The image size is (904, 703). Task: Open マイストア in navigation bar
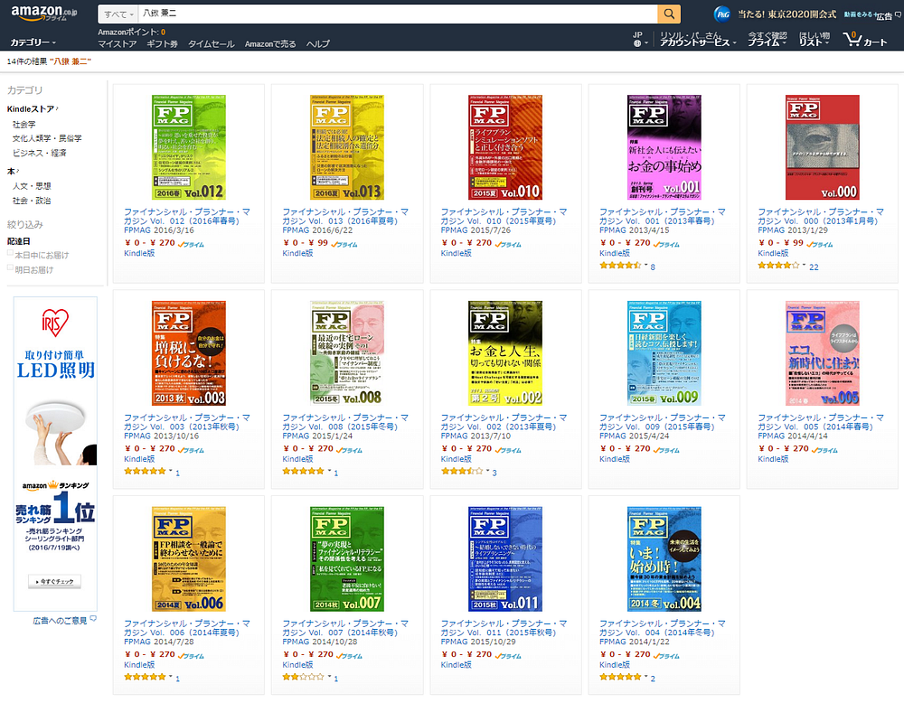[x=117, y=43]
